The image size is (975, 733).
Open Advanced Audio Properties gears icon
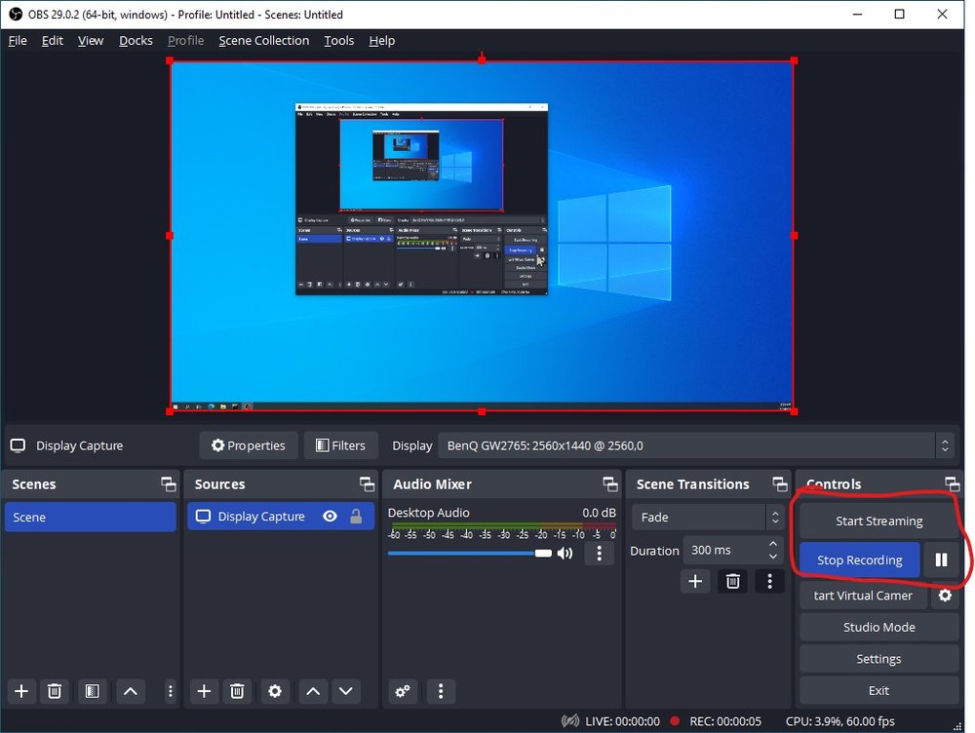[x=403, y=691]
